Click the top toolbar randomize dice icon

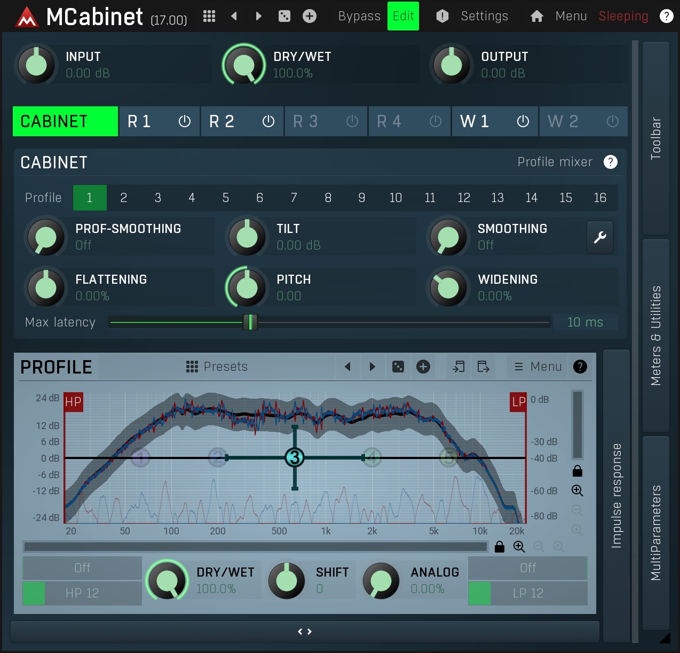284,16
